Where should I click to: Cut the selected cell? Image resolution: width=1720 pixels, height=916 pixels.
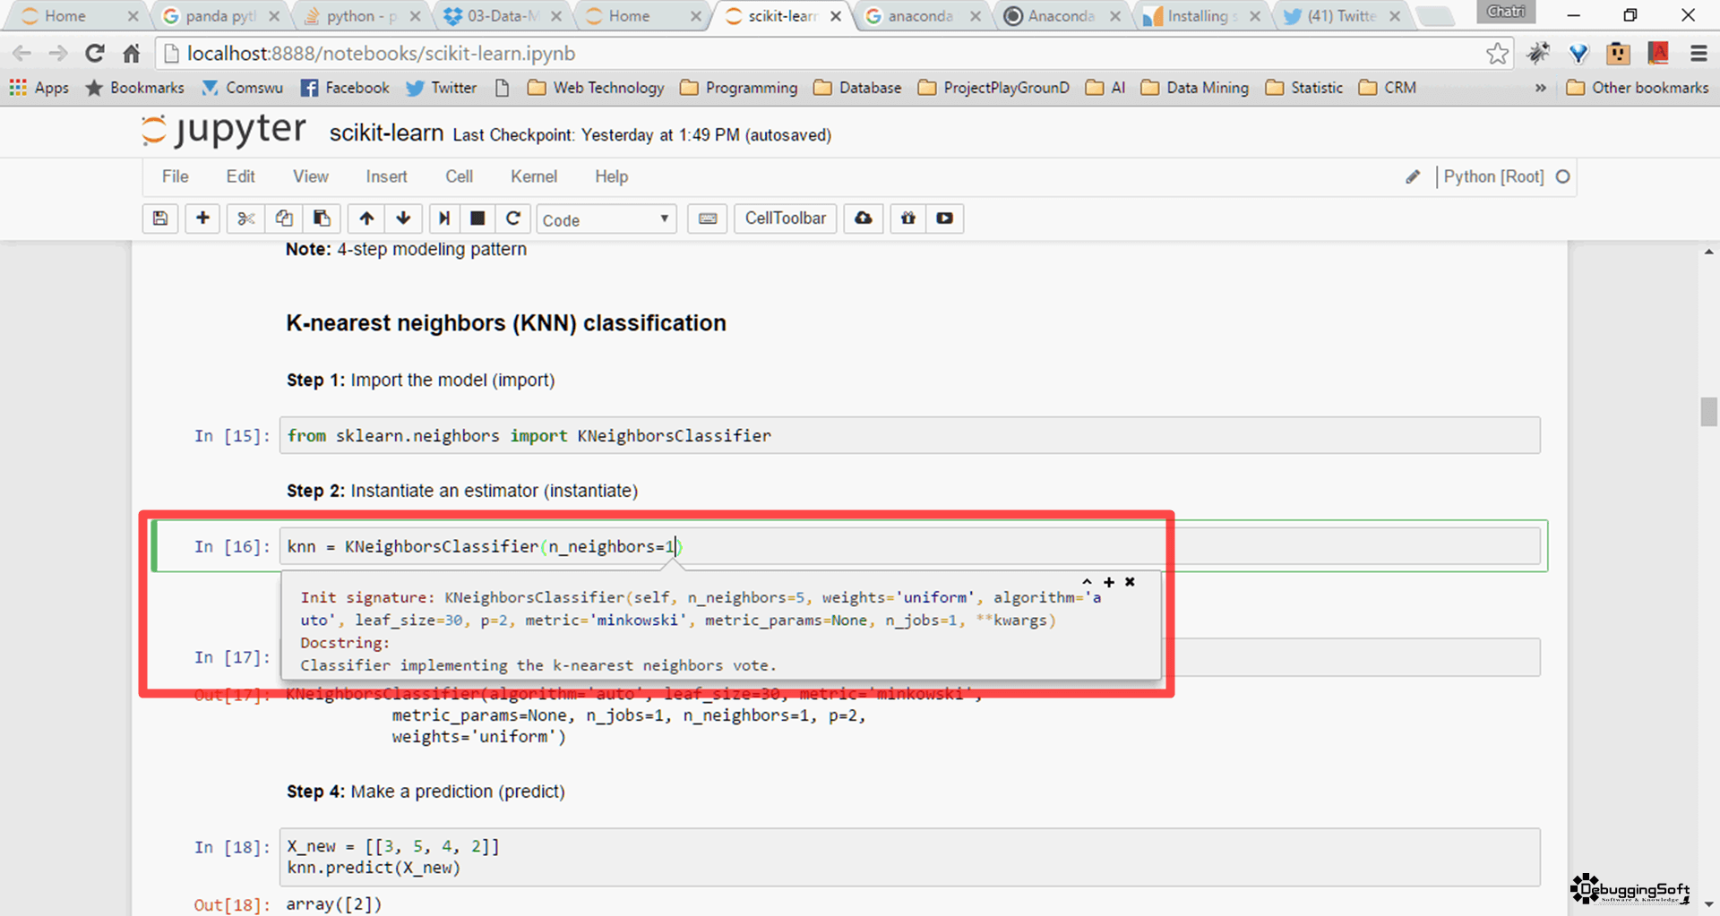(245, 218)
